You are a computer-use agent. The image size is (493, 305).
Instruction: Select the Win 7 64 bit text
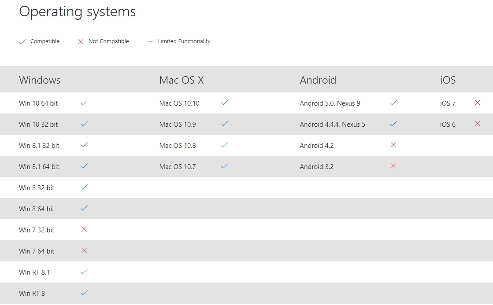point(37,251)
